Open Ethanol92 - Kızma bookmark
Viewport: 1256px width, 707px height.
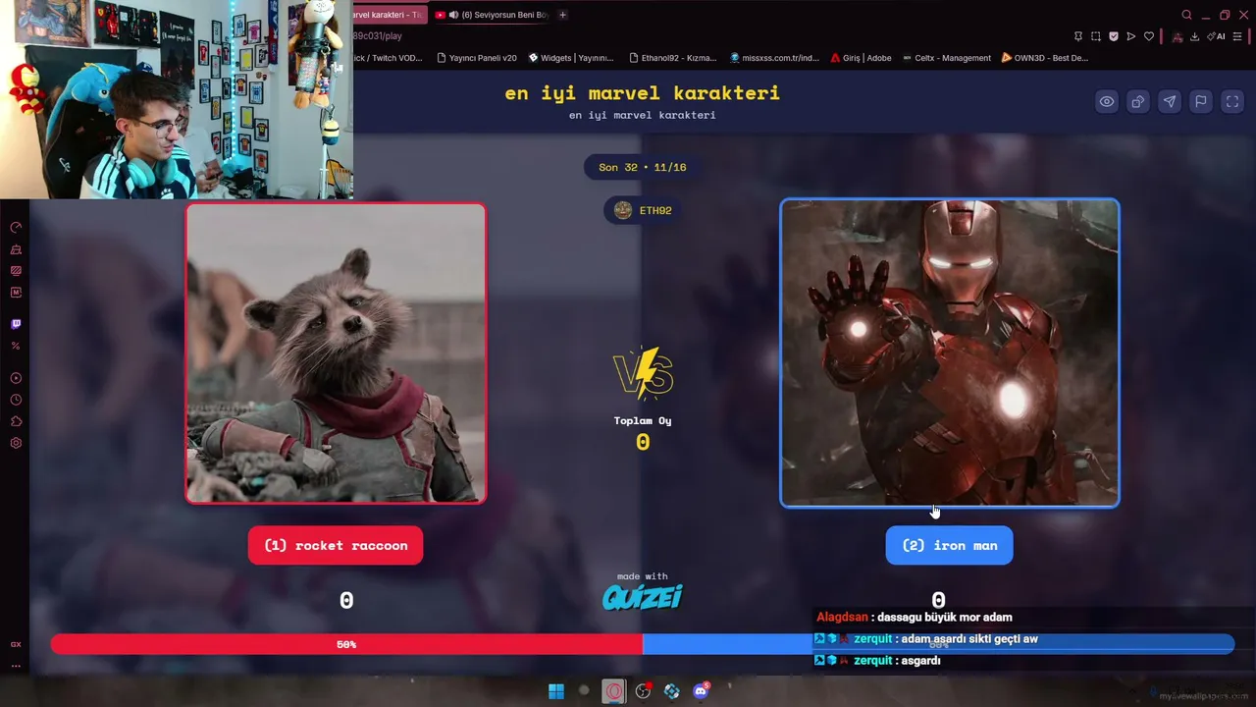pyautogui.click(x=673, y=58)
